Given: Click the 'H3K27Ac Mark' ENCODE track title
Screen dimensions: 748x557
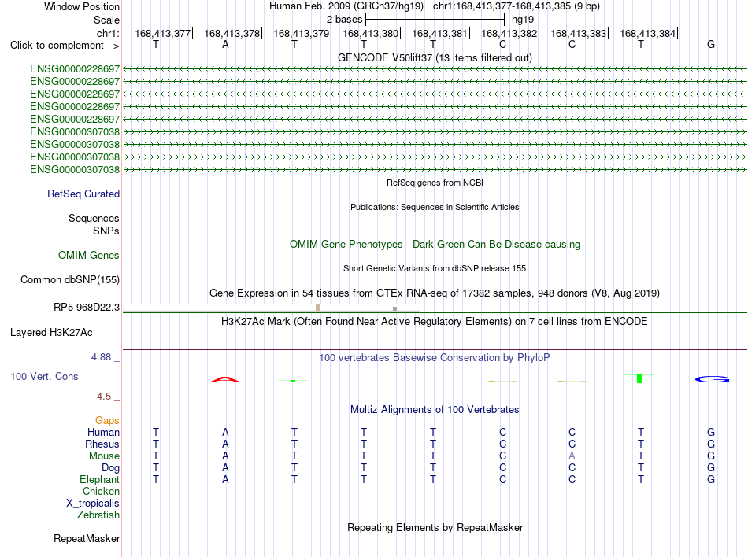Looking at the screenshot, I should tap(435, 321).
